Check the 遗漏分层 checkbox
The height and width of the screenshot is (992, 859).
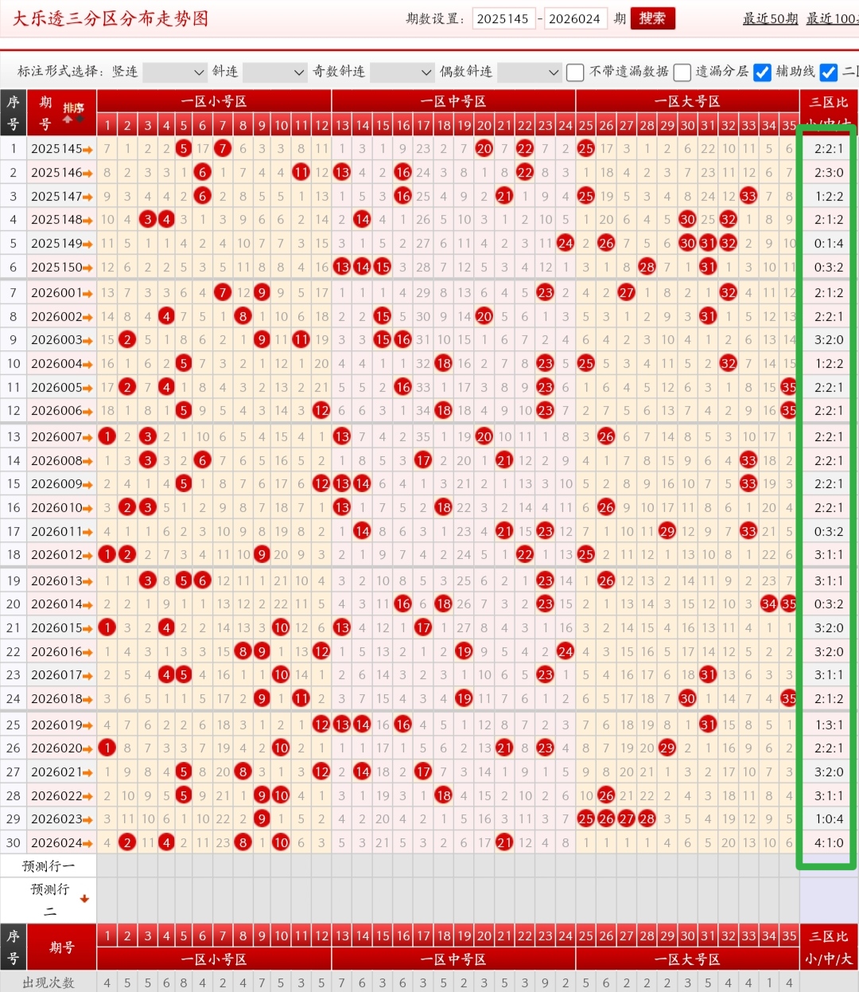tap(682, 72)
